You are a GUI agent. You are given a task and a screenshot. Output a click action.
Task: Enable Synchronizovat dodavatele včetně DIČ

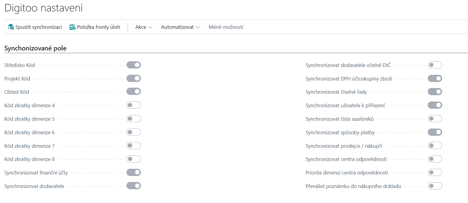(x=435, y=65)
